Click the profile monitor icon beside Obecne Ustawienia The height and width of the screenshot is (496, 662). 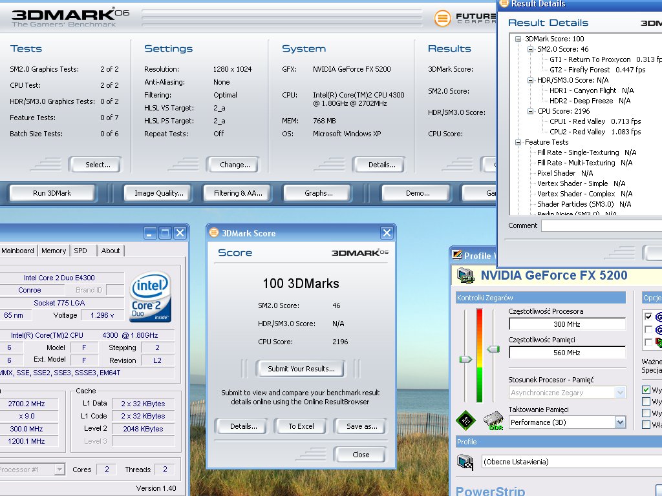point(465,461)
